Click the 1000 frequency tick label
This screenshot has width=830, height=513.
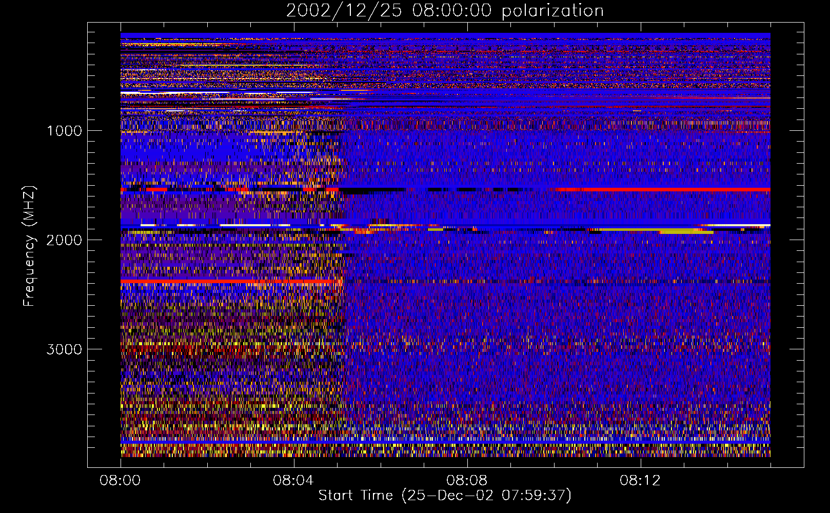[x=65, y=131]
